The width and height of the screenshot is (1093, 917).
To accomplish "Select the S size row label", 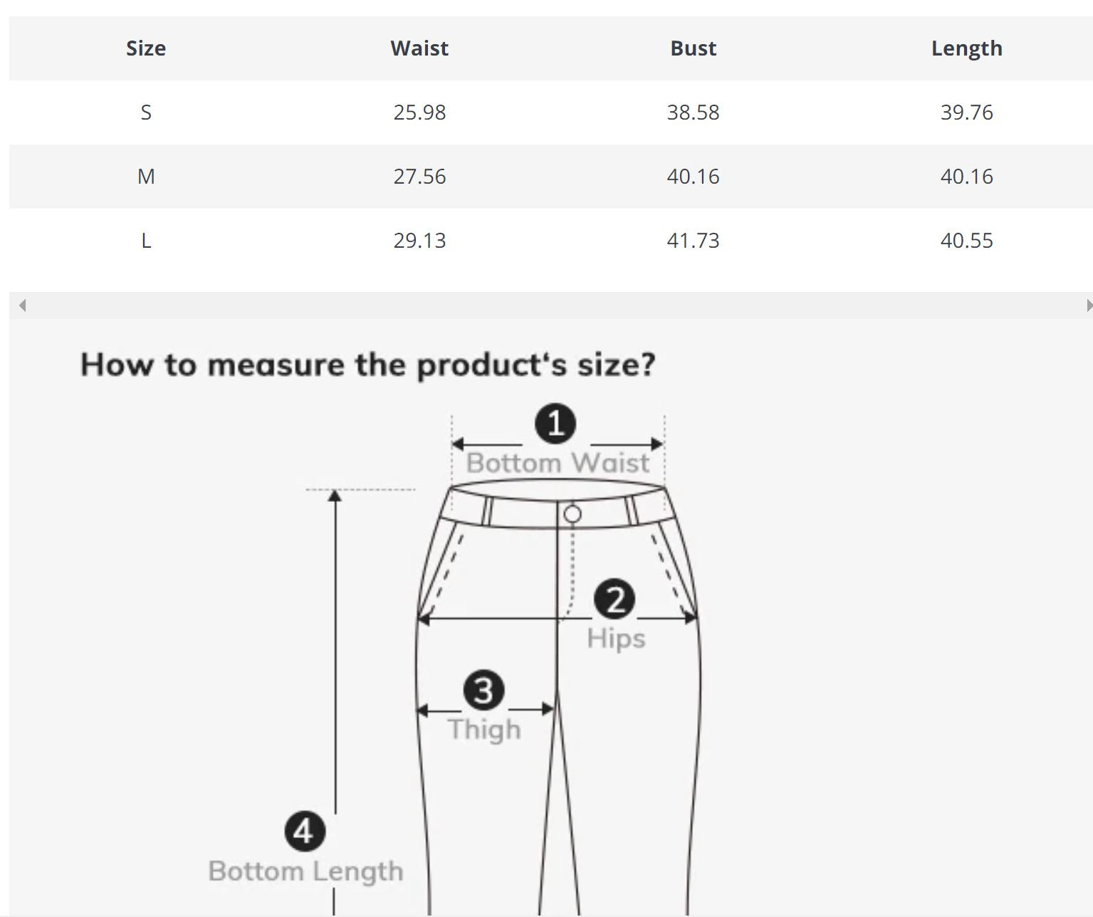I will point(146,112).
